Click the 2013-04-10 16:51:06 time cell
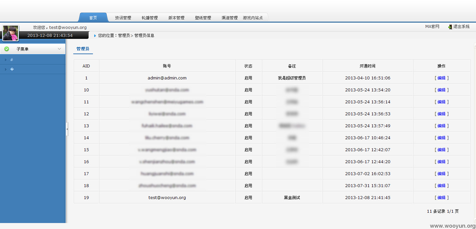 point(368,78)
